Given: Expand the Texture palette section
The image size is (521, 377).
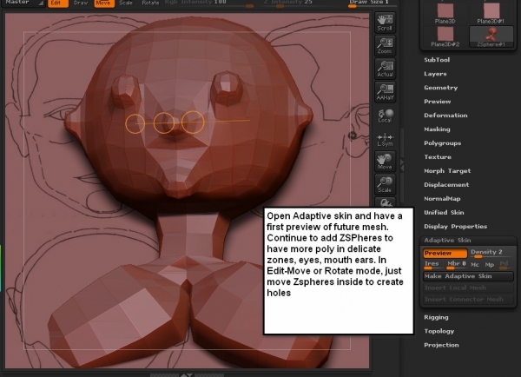Looking at the screenshot, I should (438, 157).
